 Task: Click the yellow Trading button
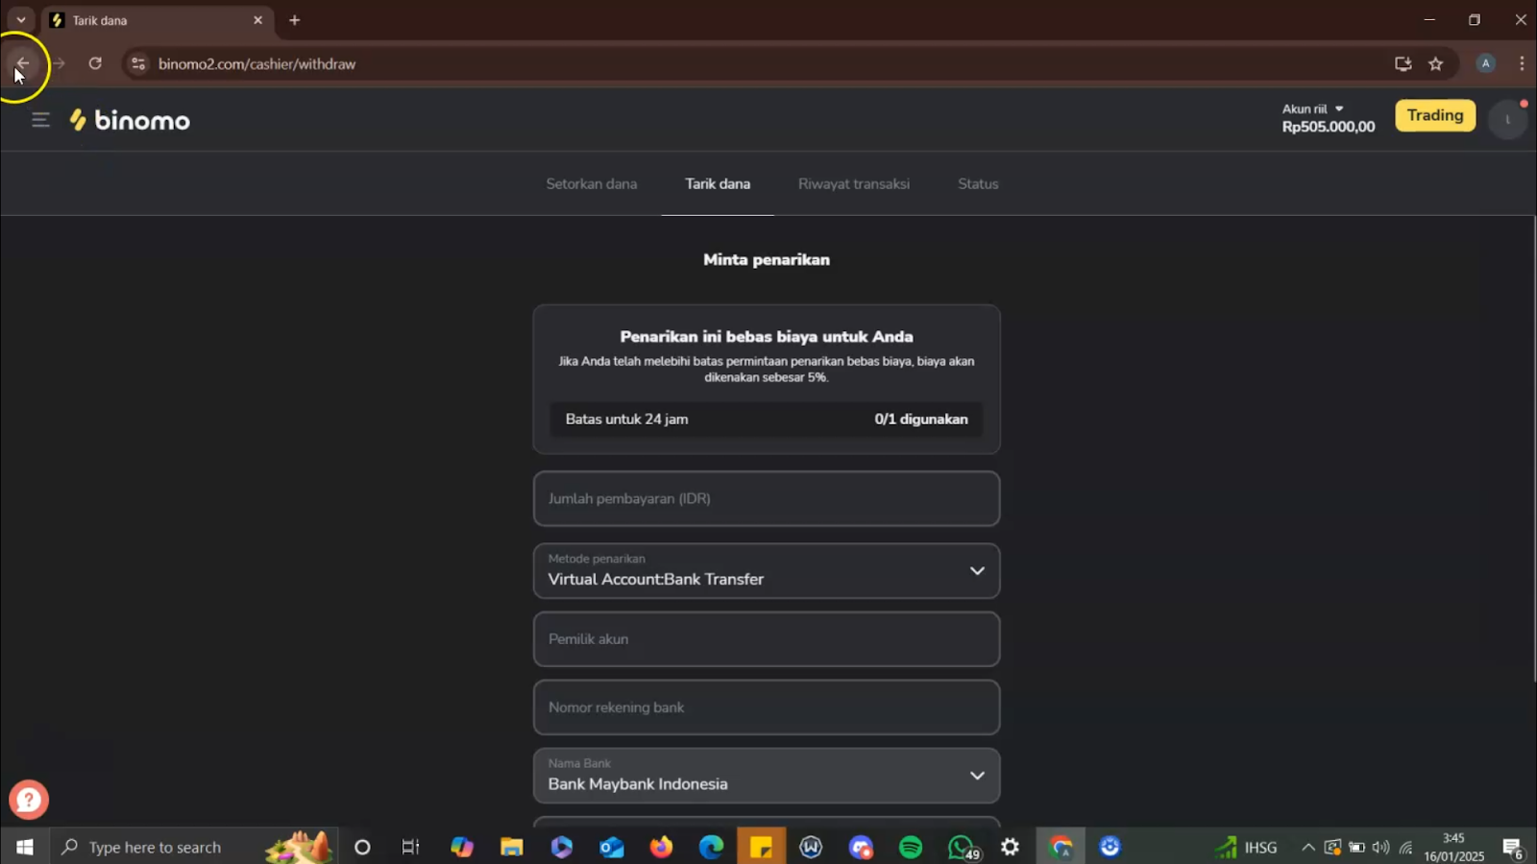[x=1434, y=115]
